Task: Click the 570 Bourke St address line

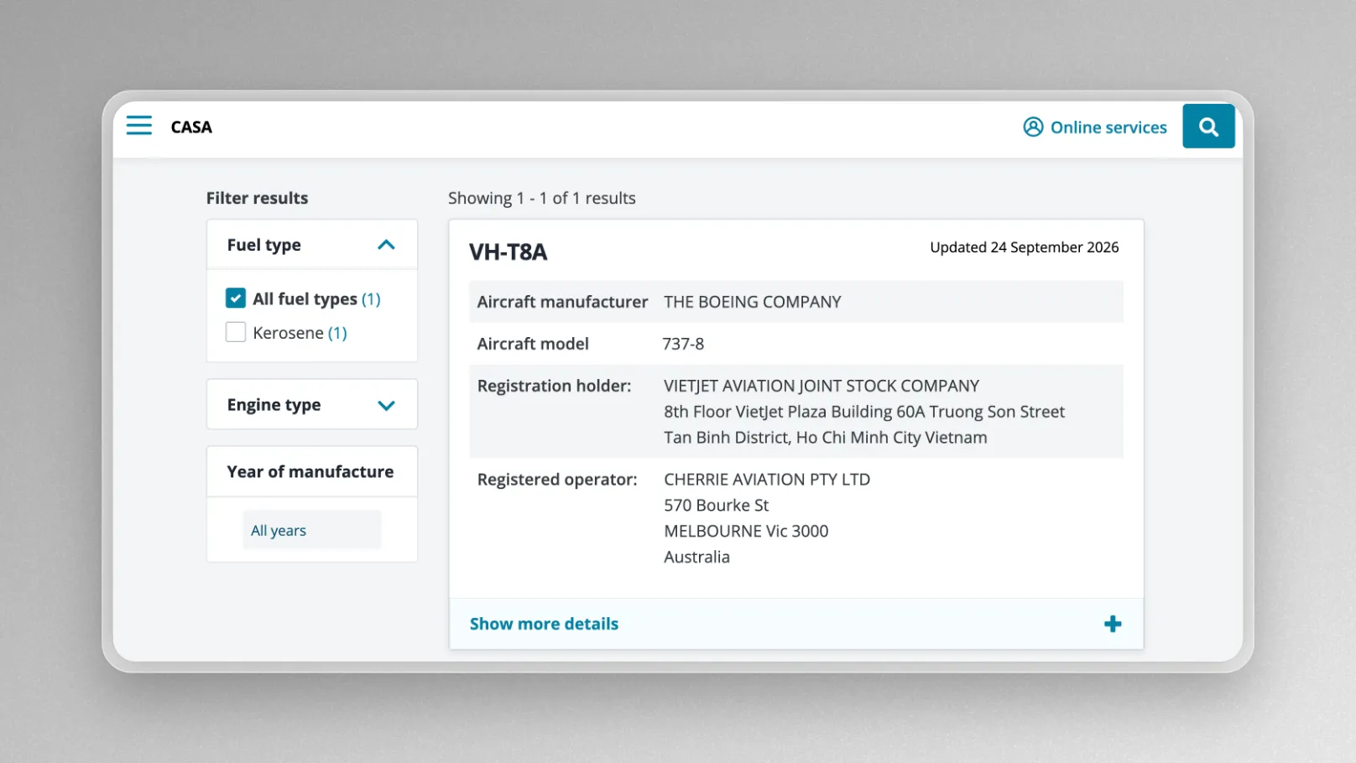Action: 717,506
